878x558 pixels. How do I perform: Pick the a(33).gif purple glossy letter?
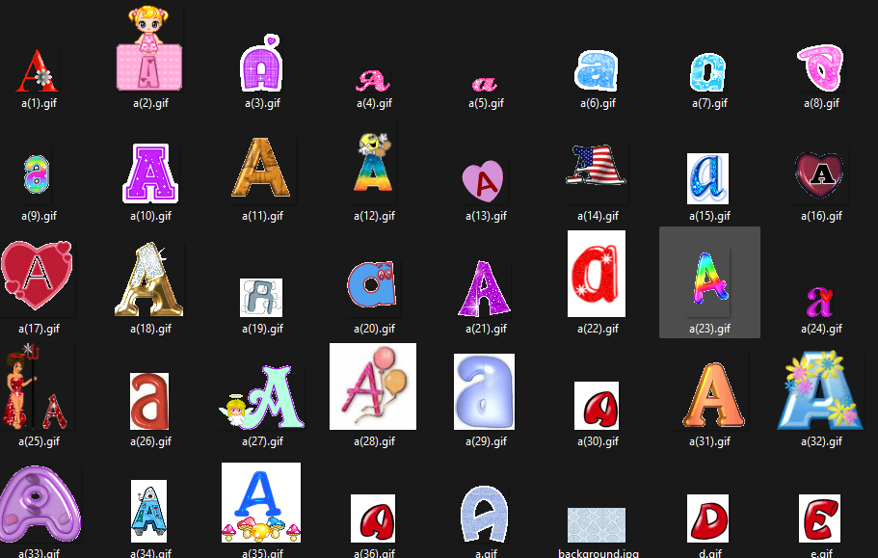[x=39, y=506]
